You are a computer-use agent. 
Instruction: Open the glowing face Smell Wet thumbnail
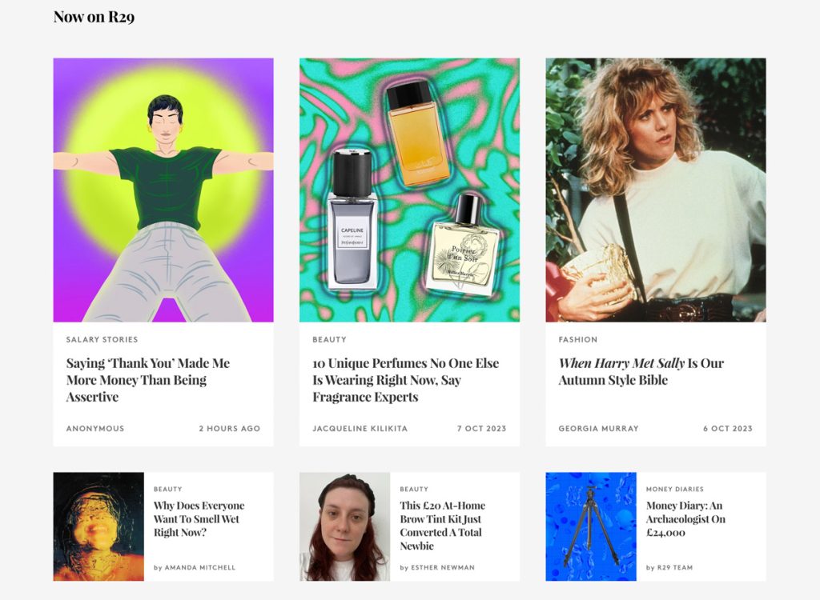[x=98, y=526]
